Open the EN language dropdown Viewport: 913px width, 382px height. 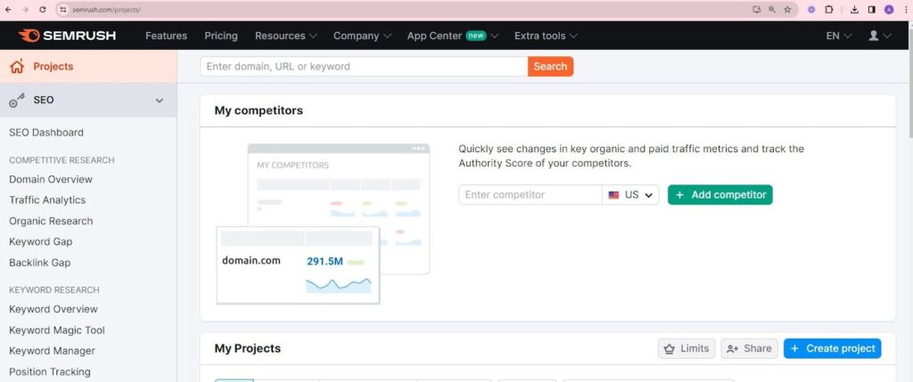838,36
